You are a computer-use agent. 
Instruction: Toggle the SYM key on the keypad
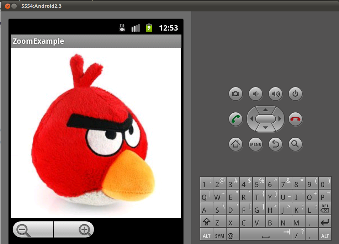(219, 235)
